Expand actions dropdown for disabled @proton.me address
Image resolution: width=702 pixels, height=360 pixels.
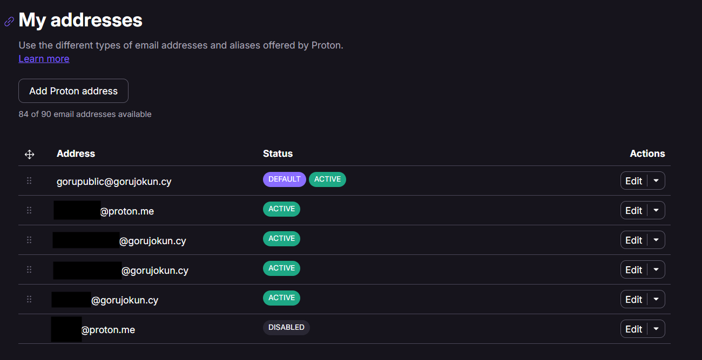[656, 329]
